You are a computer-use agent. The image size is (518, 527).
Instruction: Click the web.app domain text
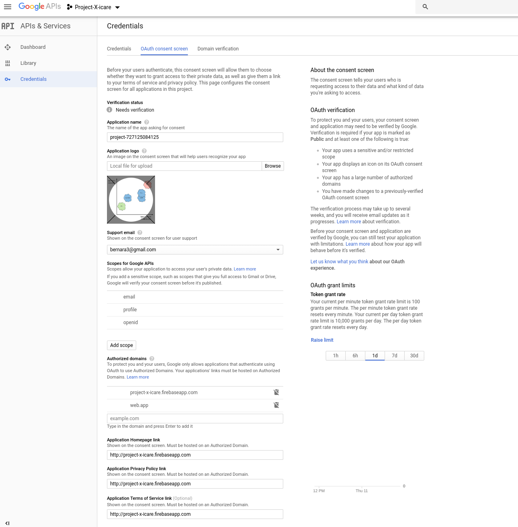coord(139,405)
